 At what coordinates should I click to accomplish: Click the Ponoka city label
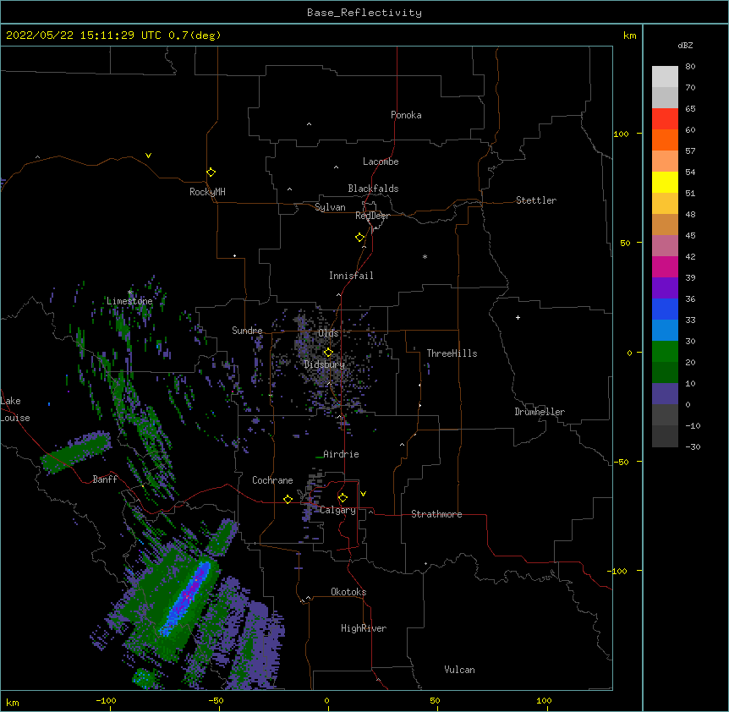(x=406, y=115)
